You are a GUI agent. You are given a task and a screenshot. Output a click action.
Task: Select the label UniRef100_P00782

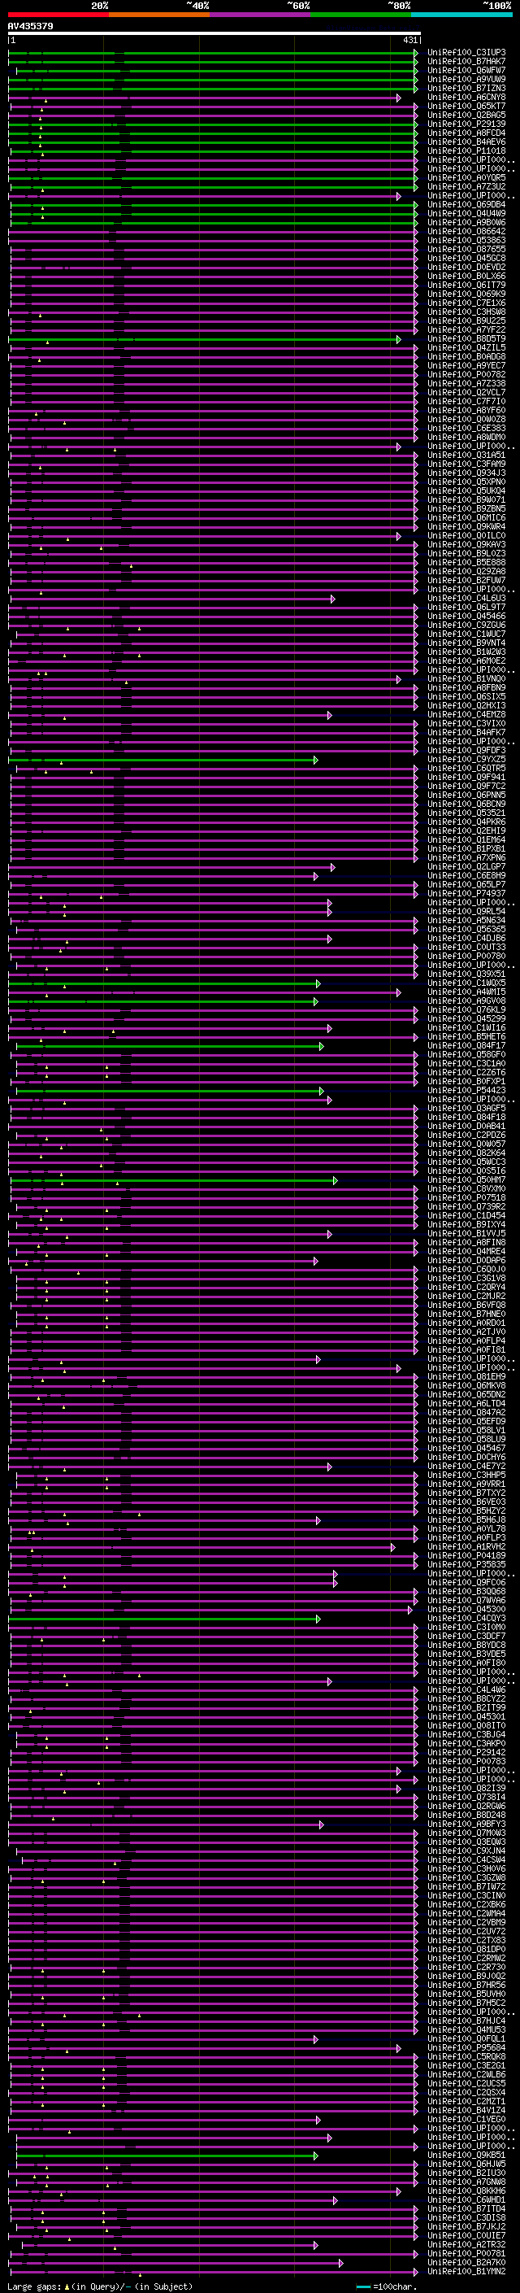coord(466,375)
